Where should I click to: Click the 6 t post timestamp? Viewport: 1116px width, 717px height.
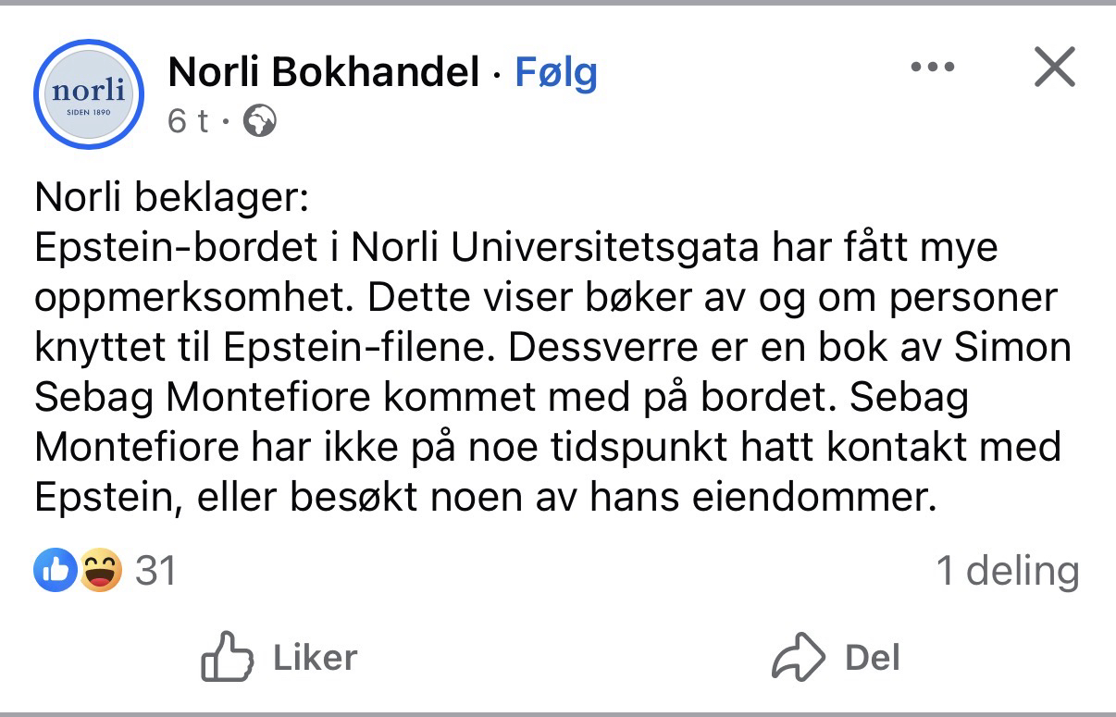click(189, 121)
